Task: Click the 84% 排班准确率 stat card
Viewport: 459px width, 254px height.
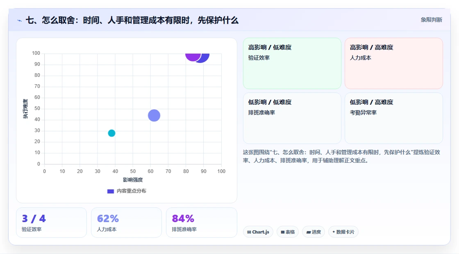Action: click(x=201, y=223)
